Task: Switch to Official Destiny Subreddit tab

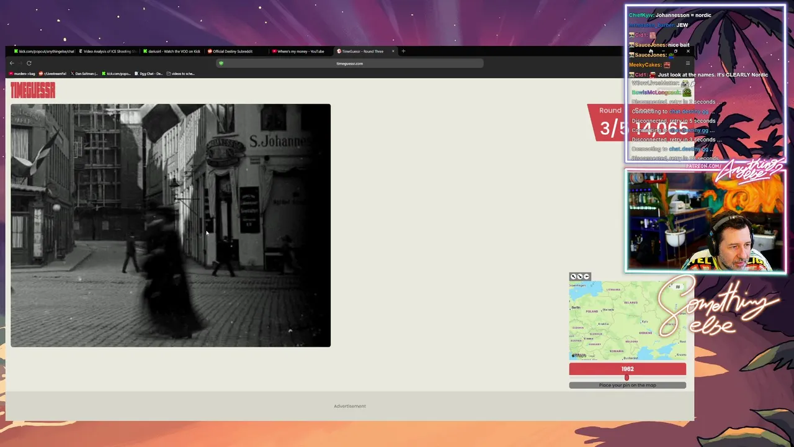Action: pos(237,52)
